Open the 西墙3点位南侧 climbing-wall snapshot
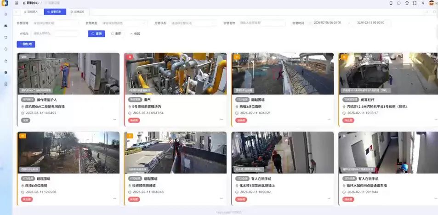 [283, 74]
